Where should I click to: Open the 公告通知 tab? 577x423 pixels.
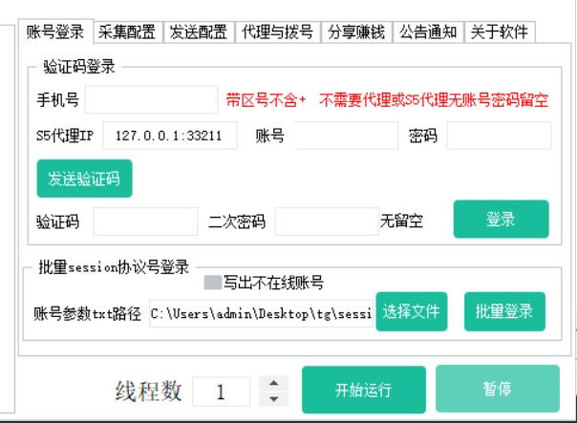click(427, 32)
